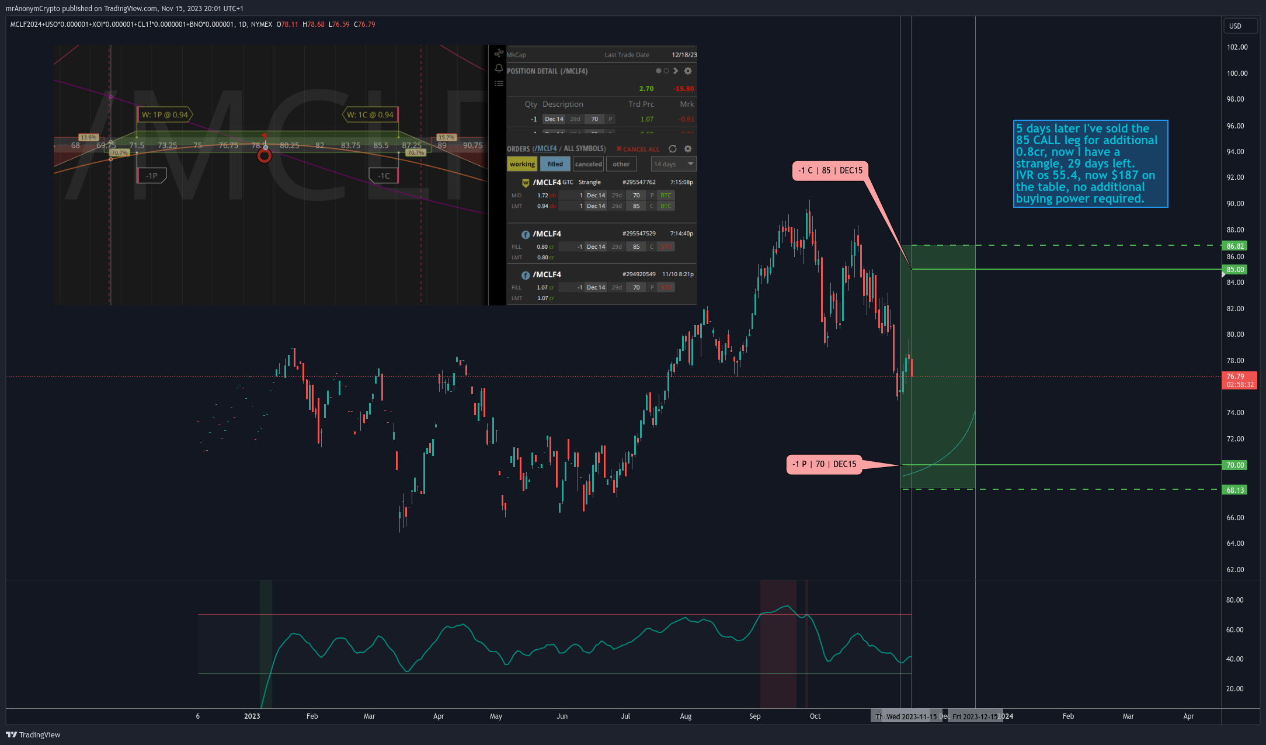Image resolution: width=1266 pixels, height=745 pixels.
Task: Click the 13.6% probability label
Action: click(x=89, y=137)
